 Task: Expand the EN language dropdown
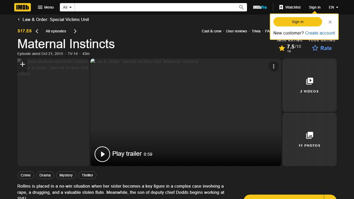pos(333,7)
